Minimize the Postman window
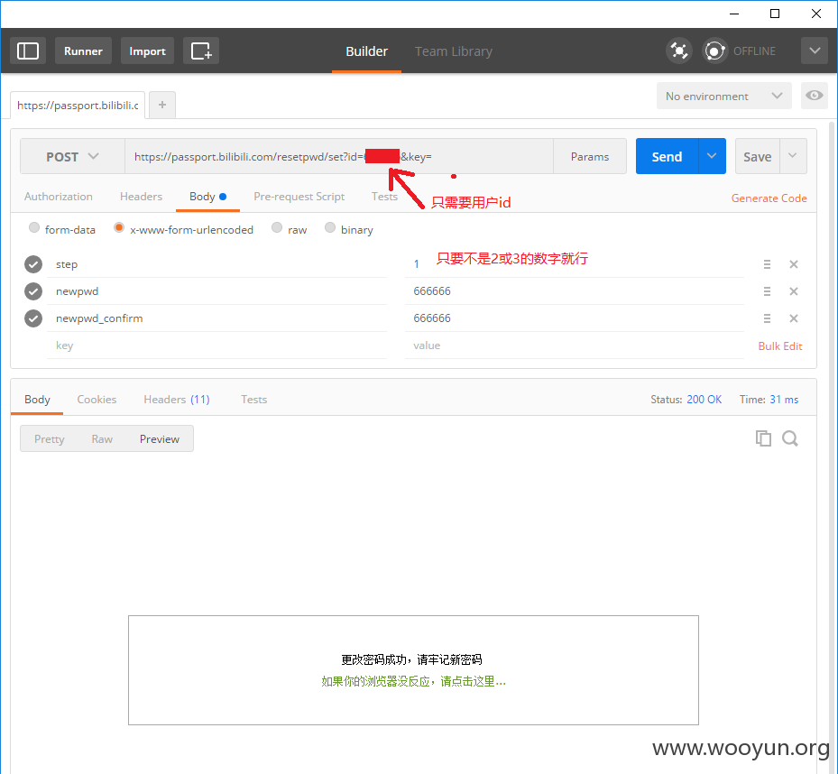This screenshot has height=774, width=838. pos(734,14)
